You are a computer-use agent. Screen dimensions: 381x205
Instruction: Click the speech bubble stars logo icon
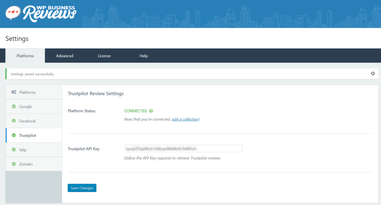pos(13,13)
